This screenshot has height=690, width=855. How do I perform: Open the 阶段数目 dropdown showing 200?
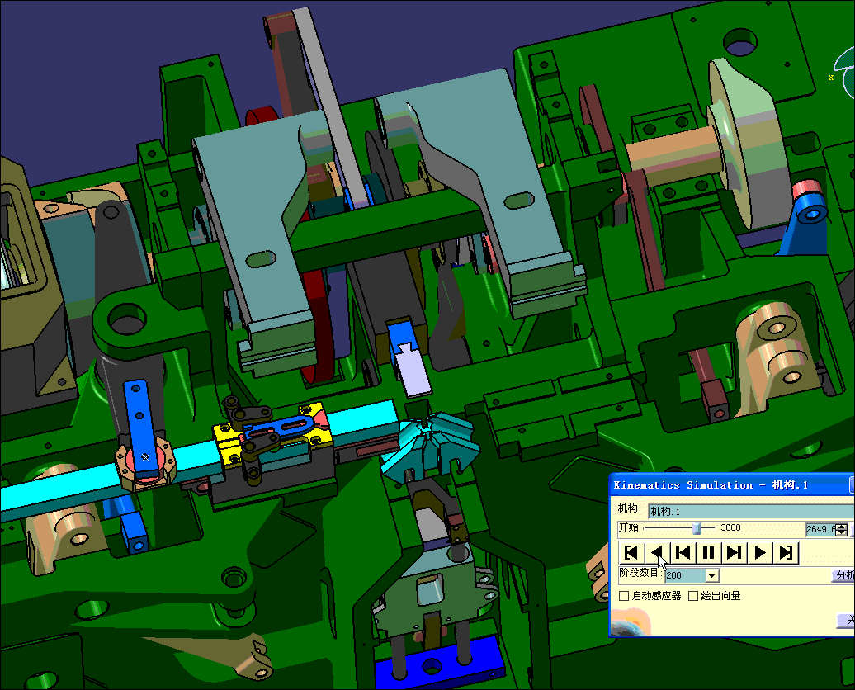click(712, 575)
